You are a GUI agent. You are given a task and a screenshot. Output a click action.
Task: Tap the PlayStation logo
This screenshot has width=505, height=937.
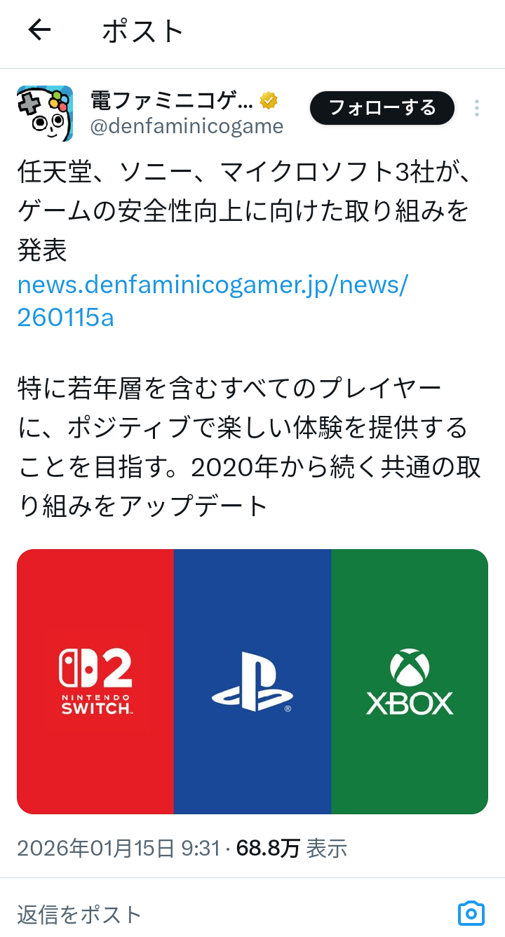coord(252,682)
